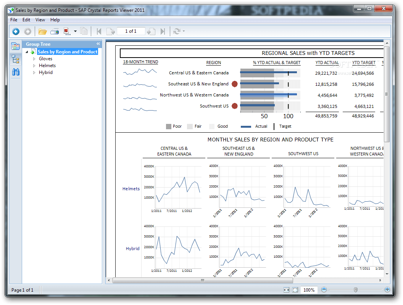
Task: Click the Fit Page icon in the status bar
Action: tap(295, 290)
